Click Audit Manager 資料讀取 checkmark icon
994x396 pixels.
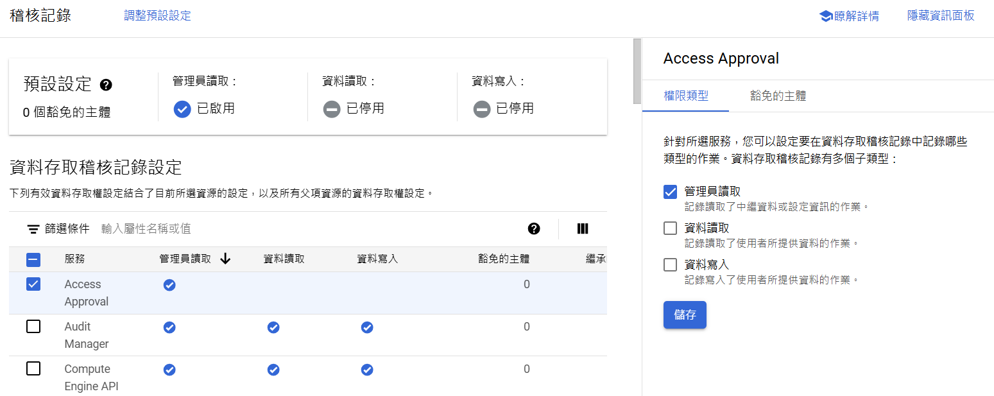[273, 327]
